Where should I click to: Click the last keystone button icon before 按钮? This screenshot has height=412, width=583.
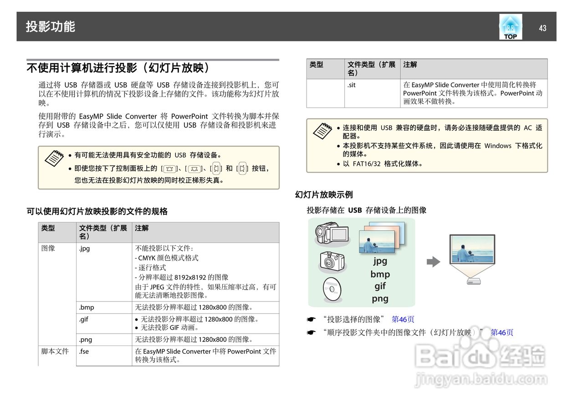pyautogui.click(x=242, y=169)
